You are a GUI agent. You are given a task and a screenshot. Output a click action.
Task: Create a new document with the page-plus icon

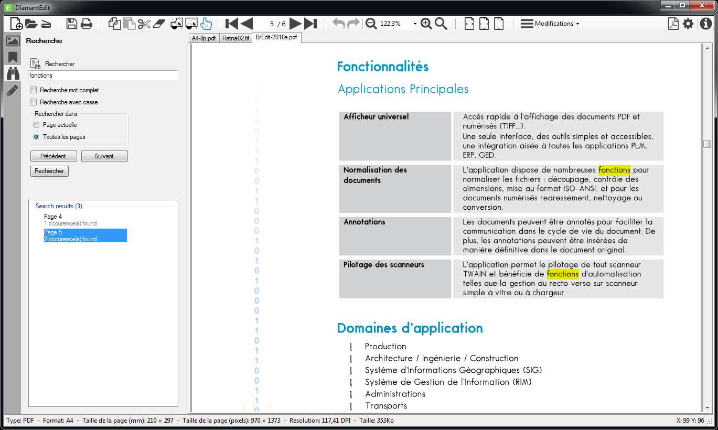coord(16,24)
